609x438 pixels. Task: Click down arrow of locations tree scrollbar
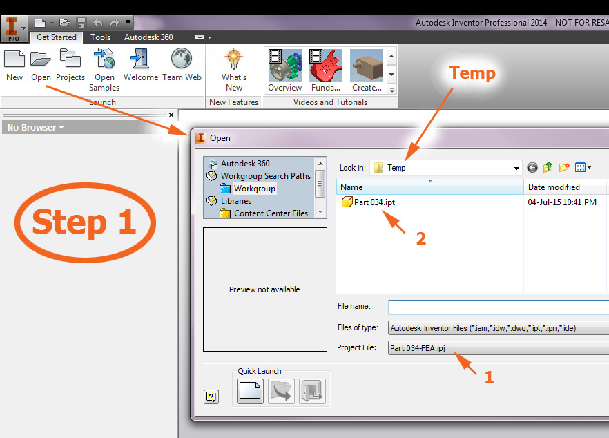point(320,212)
